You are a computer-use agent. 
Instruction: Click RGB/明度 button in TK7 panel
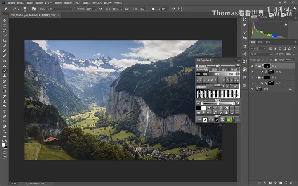[202, 69]
